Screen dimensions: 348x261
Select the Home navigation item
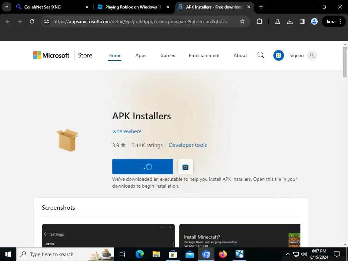tap(115, 55)
